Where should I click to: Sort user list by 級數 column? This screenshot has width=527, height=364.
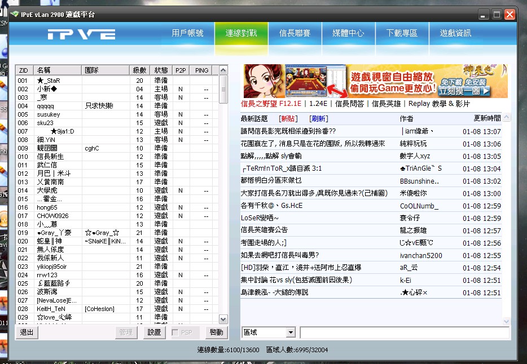pos(139,70)
